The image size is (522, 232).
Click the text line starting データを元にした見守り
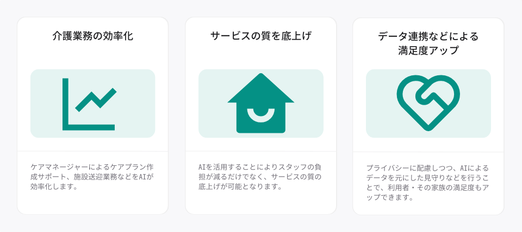[427, 178]
